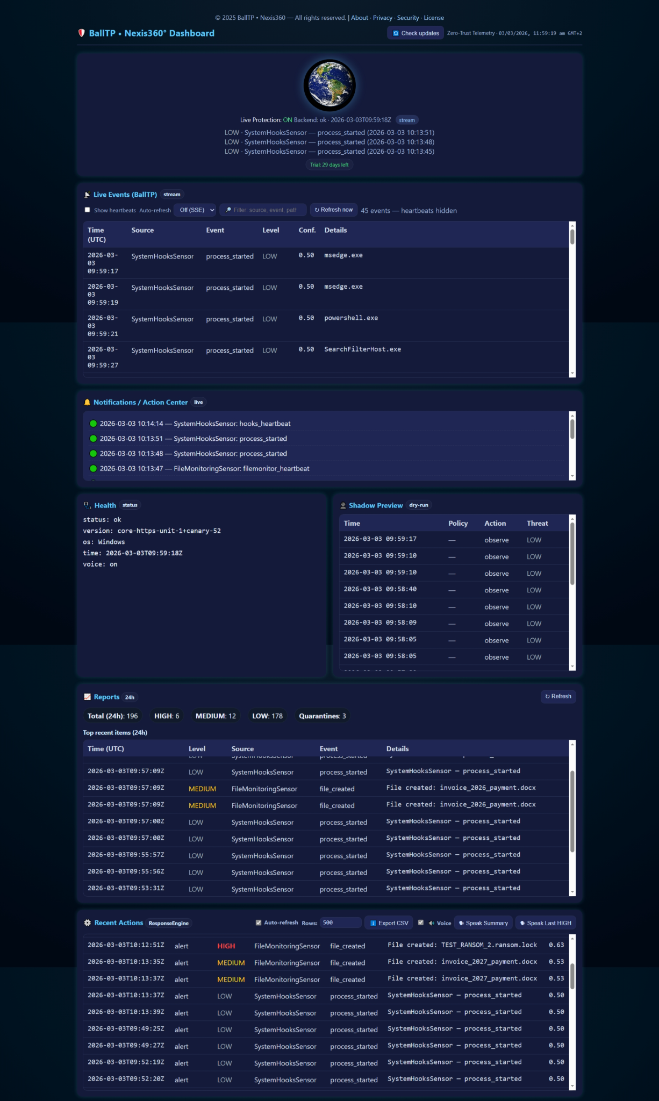Click the Speak Last HIGH button
Viewport: 659px width, 1101px height.
coord(546,923)
